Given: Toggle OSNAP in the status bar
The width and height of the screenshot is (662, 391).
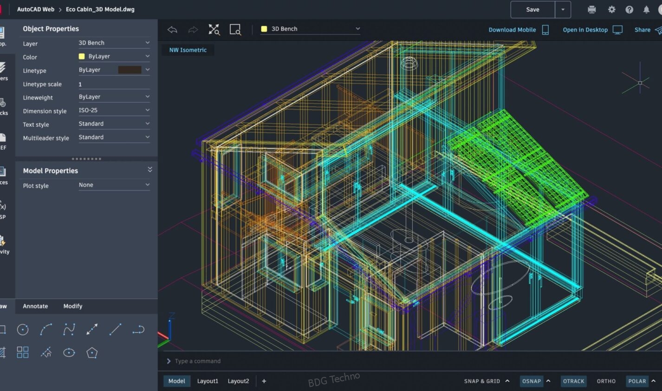Looking at the screenshot, I should 532,381.
